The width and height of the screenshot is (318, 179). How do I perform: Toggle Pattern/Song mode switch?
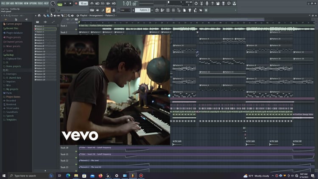pos(60,4)
